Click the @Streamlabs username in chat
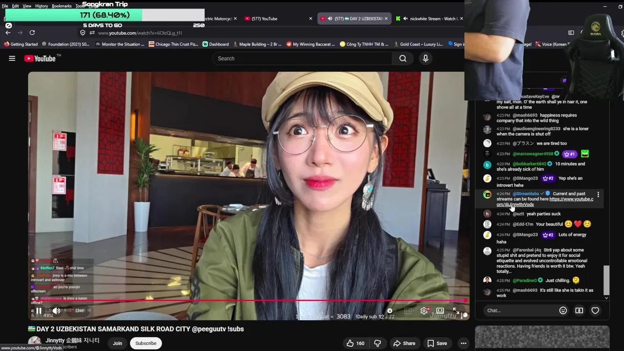Viewport: 624px width, 351px height. click(x=526, y=194)
